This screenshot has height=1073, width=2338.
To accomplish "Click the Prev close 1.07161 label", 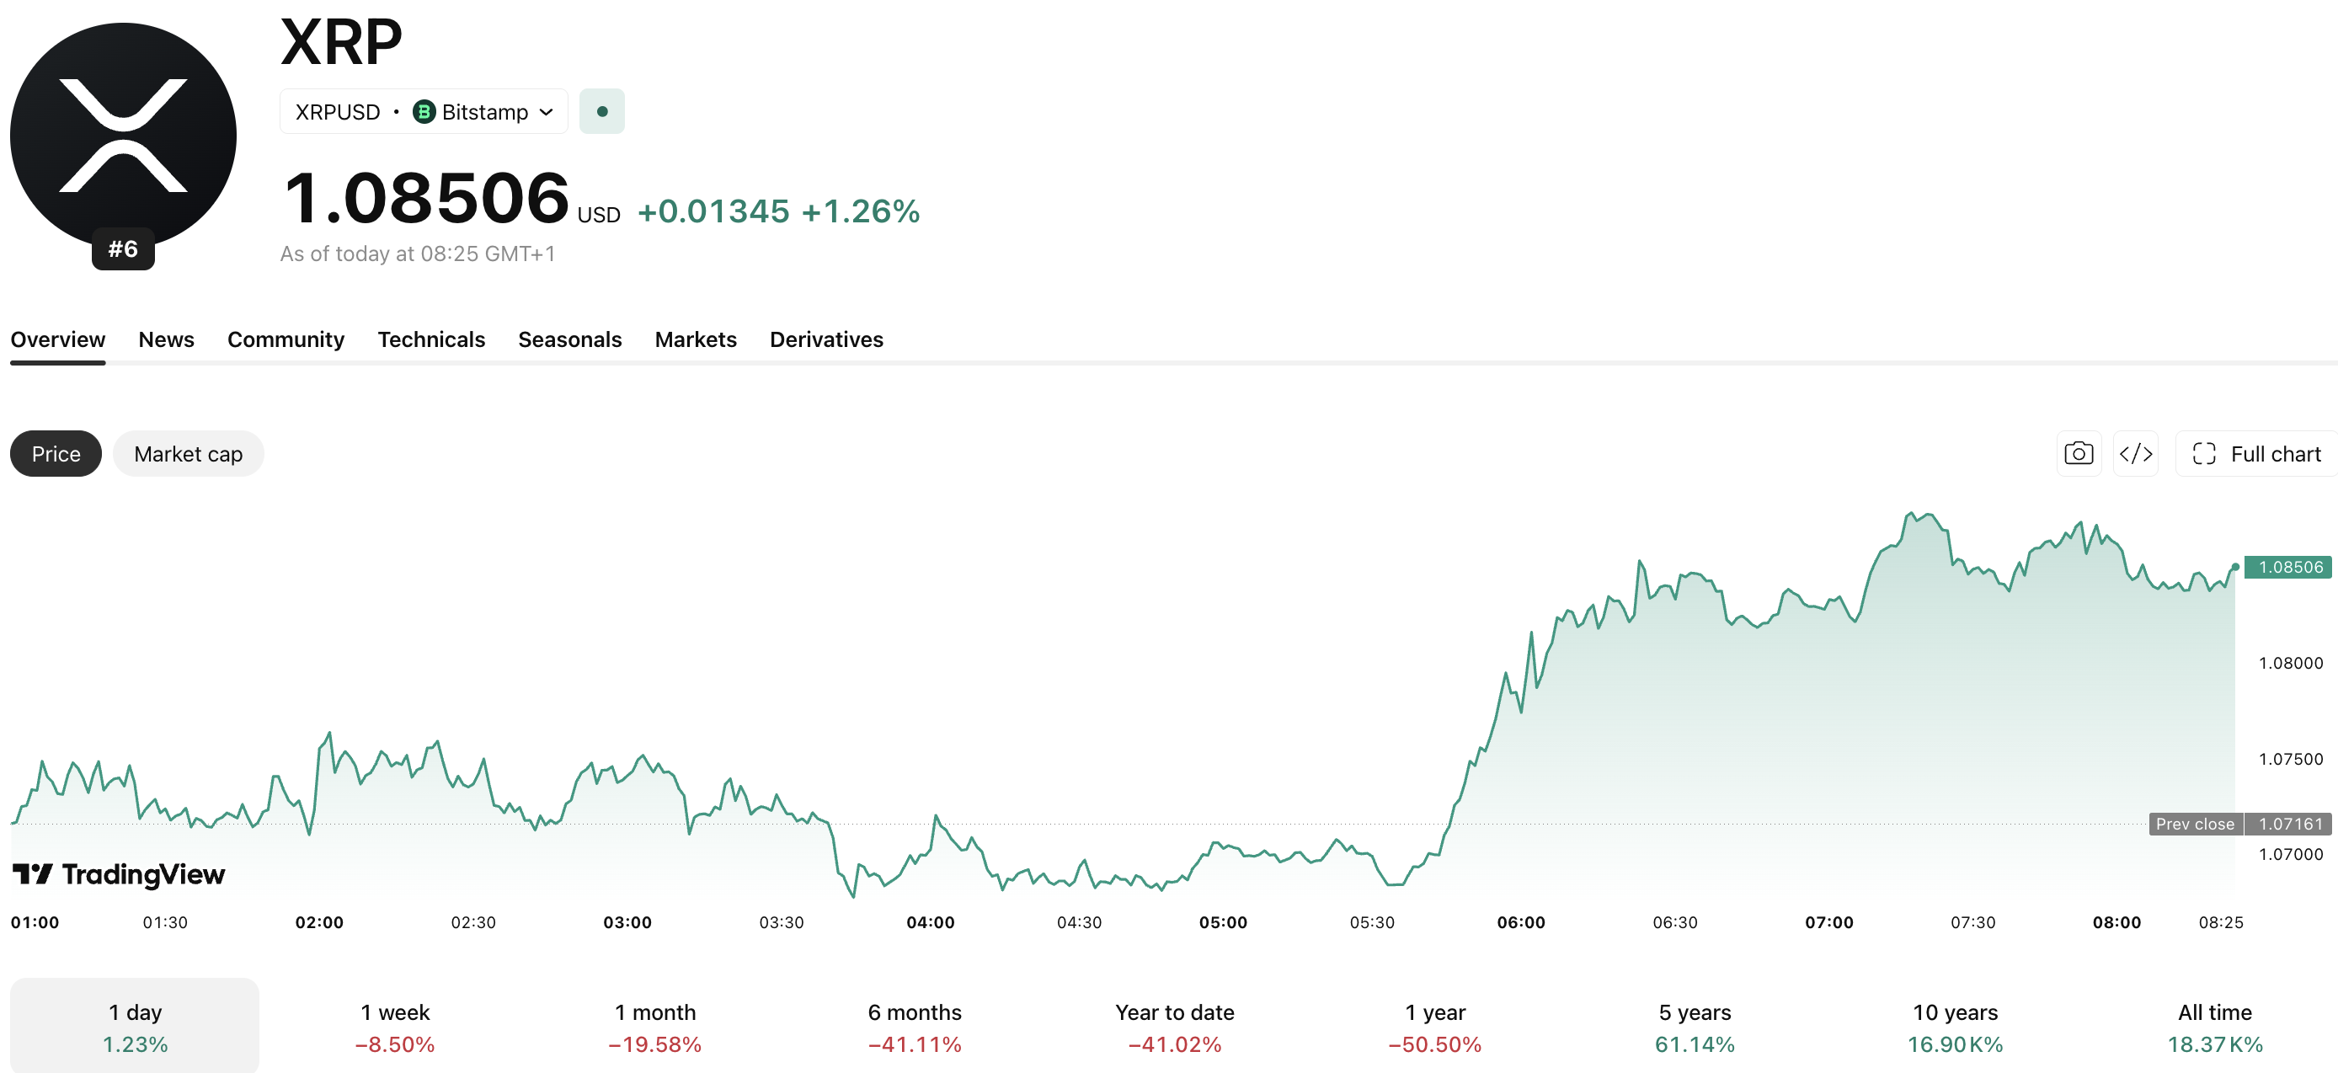I will coord(2240,825).
